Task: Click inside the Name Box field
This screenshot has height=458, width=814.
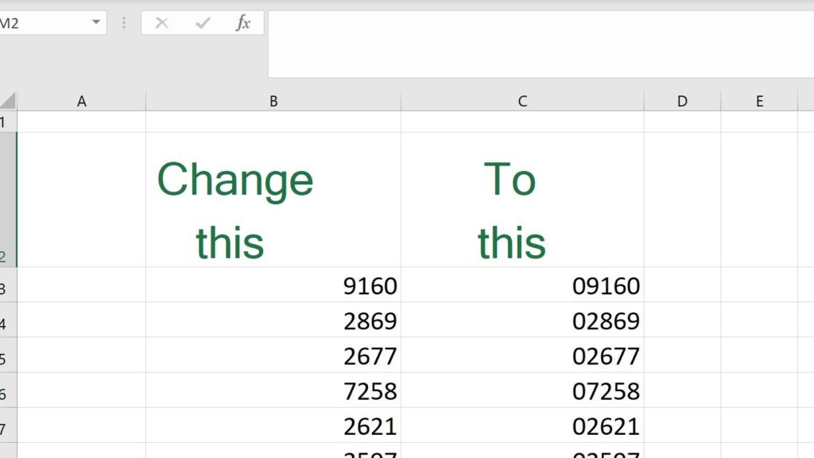Action: [40, 23]
